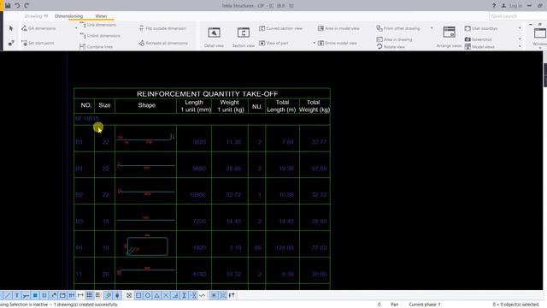Click the magnifier selection icon in bottom toolbar
The width and height of the screenshot is (547, 308).
point(108,295)
